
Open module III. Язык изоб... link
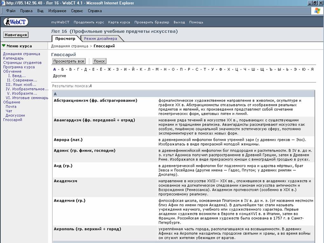pyautogui.click(x=21, y=85)
